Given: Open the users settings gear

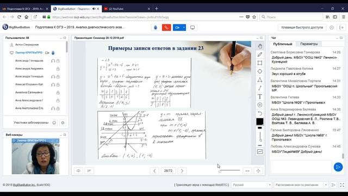Looking at the screenshot, I should point(63,122).
